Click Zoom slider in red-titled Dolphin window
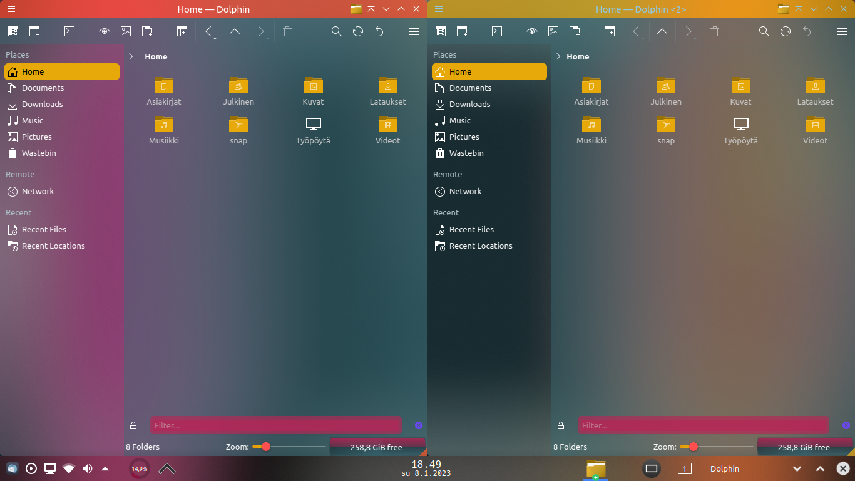The image size is (855, 481). pos(289,447)
